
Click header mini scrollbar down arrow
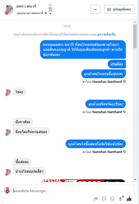pos(50,14)
